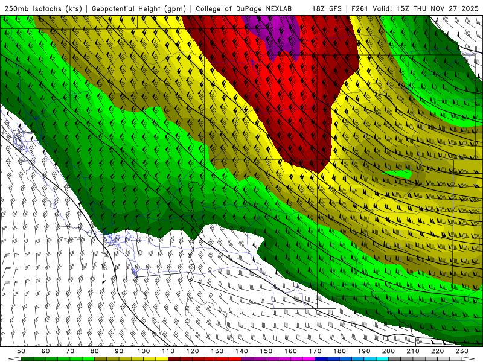483x362 pixels.
Task: Click the 120 value on the color scale
Action: coord(193,351)
